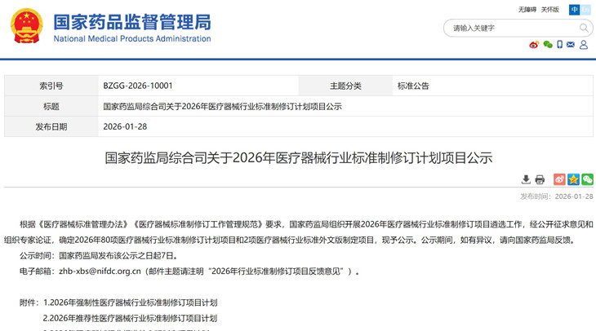596x331 pixels.
Task: Share to QZone star icon
Action: (573, 179)
